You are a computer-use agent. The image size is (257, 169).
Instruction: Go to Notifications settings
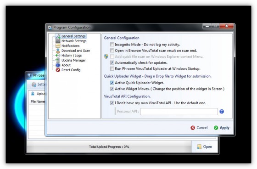pyautogui.click(x=71, y=46)
